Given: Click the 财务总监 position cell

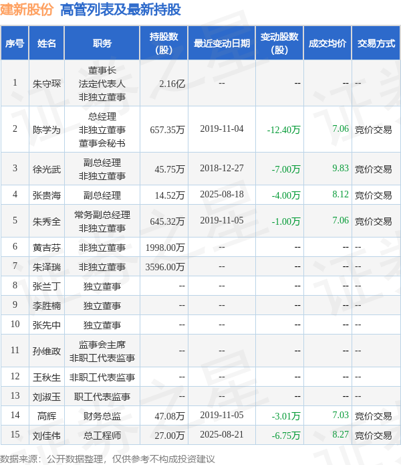Looking at the screenshot, I should 102,416.
